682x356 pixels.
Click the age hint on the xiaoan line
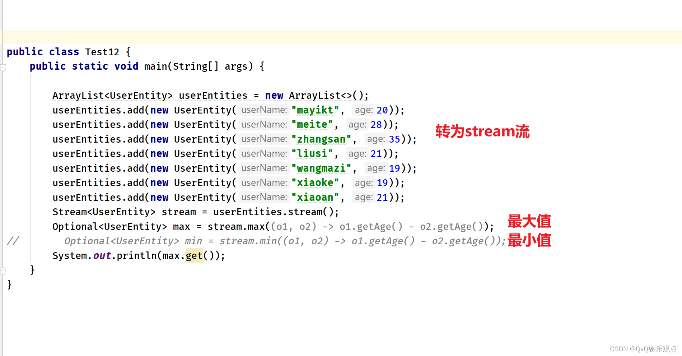pyautogui.click(x=364, y=197)
